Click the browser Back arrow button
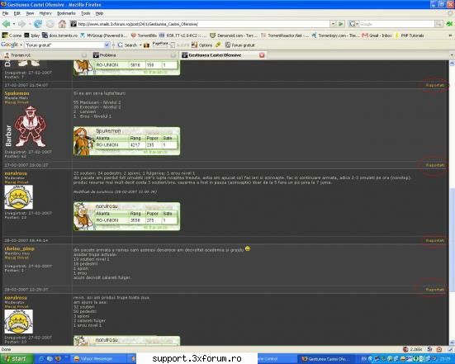Screen dimensions: 455x364 pyautogui.click(x=6, y=24)
